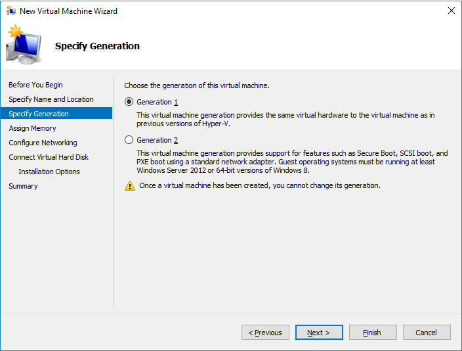This screenshot has height=351, width=462.
Task: Jump to the Summary step
Action: tap(23, 186)
